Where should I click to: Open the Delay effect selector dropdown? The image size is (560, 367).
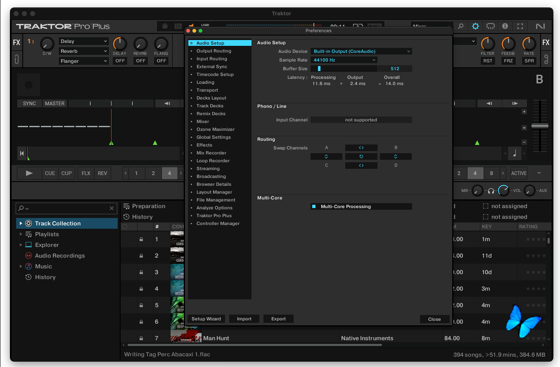84,41
